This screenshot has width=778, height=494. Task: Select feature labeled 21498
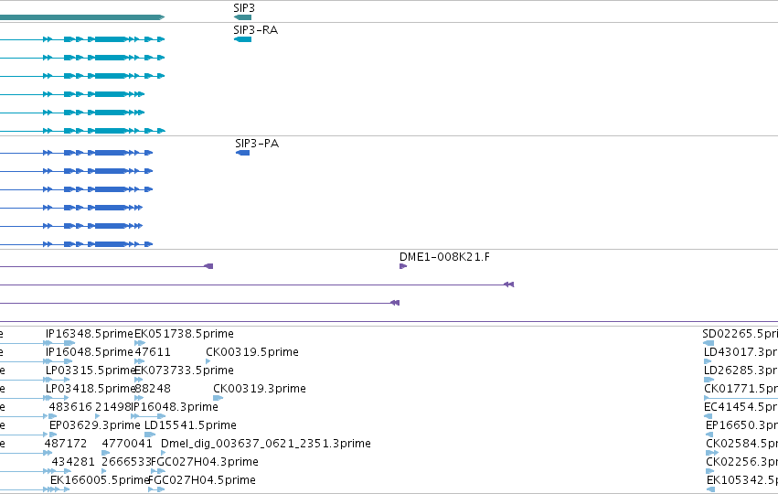[113, 407]
